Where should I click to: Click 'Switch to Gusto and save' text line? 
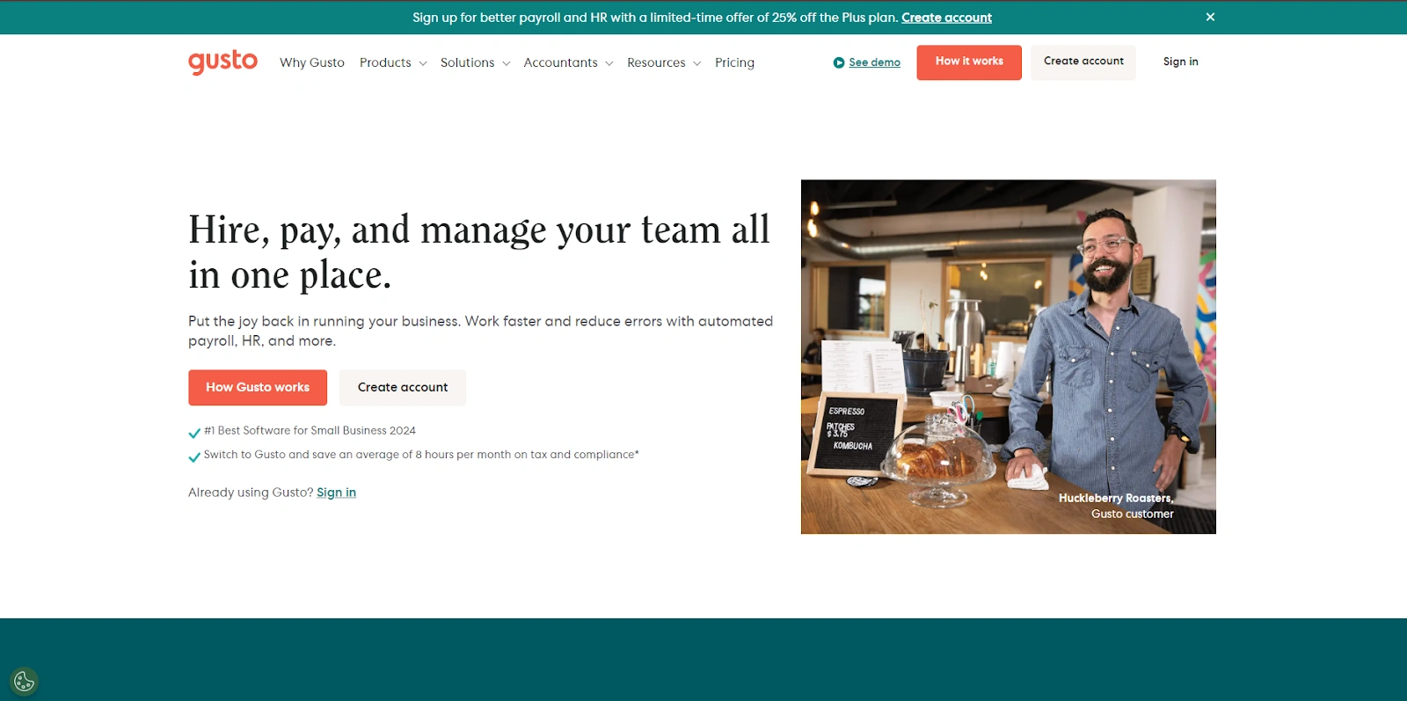point(421,455)
